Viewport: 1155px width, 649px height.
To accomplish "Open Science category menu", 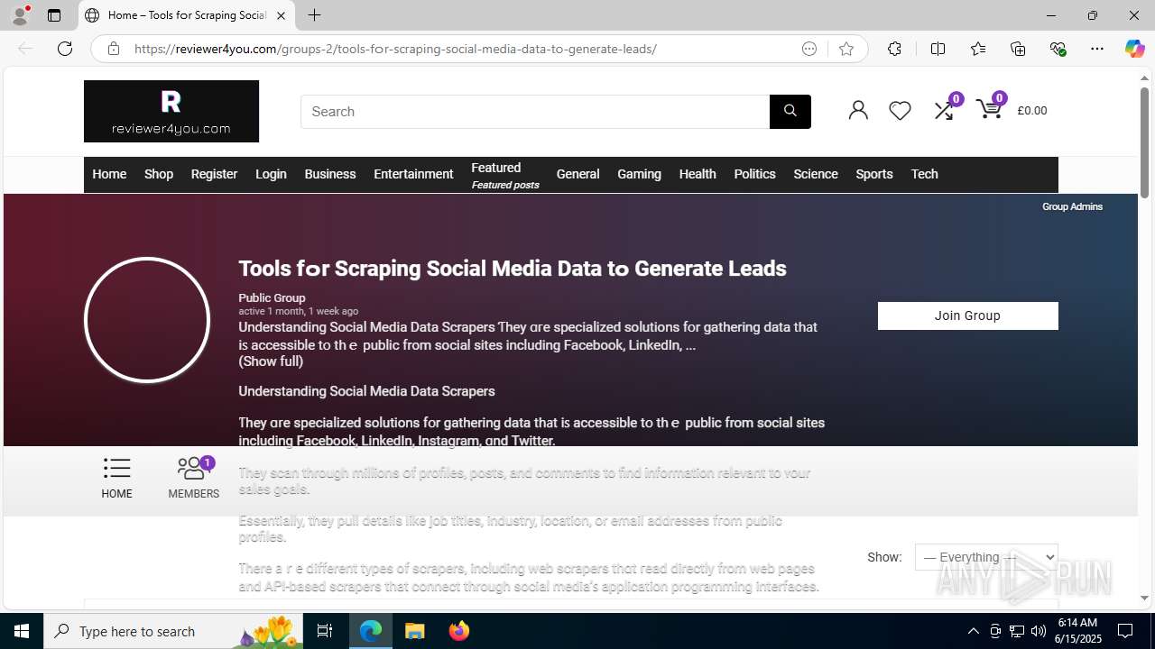I will [x=816, y=174].
